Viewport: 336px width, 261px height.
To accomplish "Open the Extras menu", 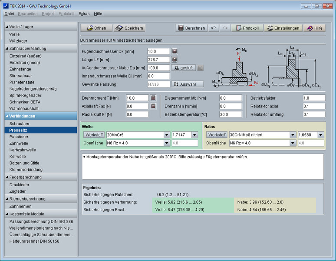I will pos(84,13).
